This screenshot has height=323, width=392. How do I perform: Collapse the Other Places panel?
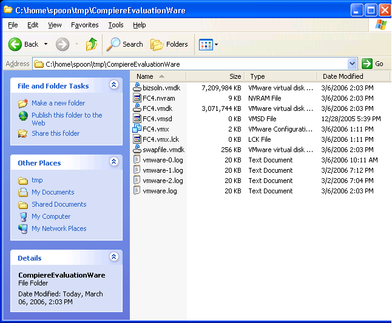point(113,162)
